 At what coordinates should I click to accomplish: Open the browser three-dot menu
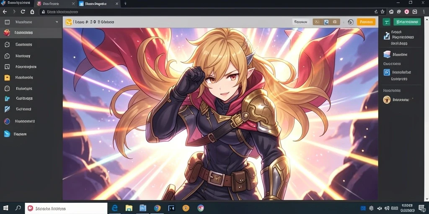(x=424, y=12)
